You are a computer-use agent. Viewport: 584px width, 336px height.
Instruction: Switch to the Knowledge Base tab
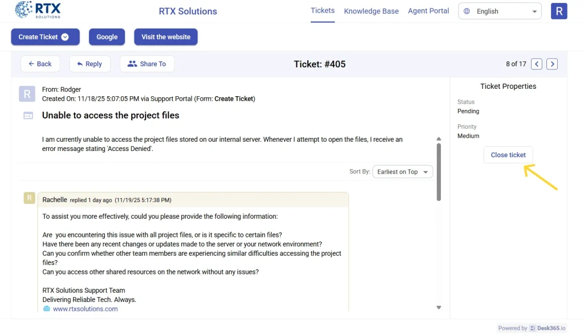tap(371, 11)
